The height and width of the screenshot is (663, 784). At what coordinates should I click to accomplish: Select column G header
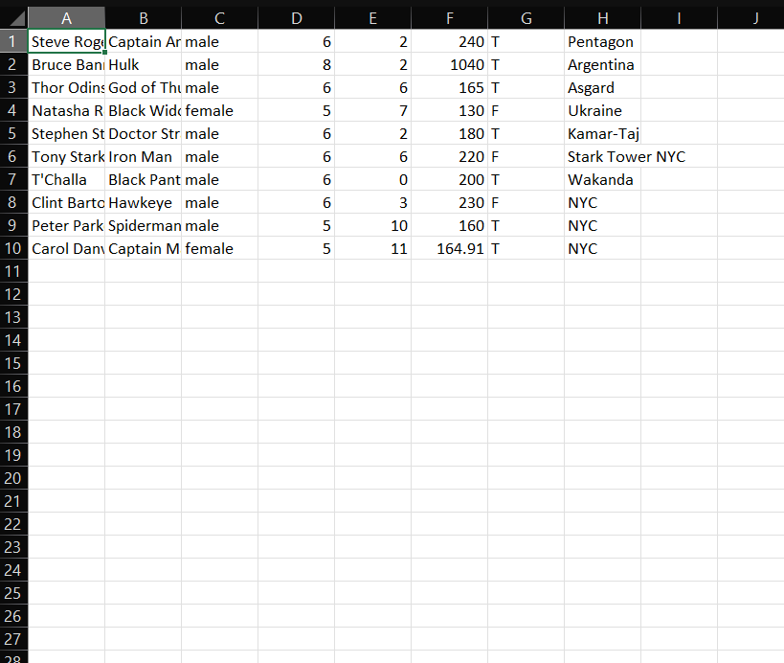[526, 18]
